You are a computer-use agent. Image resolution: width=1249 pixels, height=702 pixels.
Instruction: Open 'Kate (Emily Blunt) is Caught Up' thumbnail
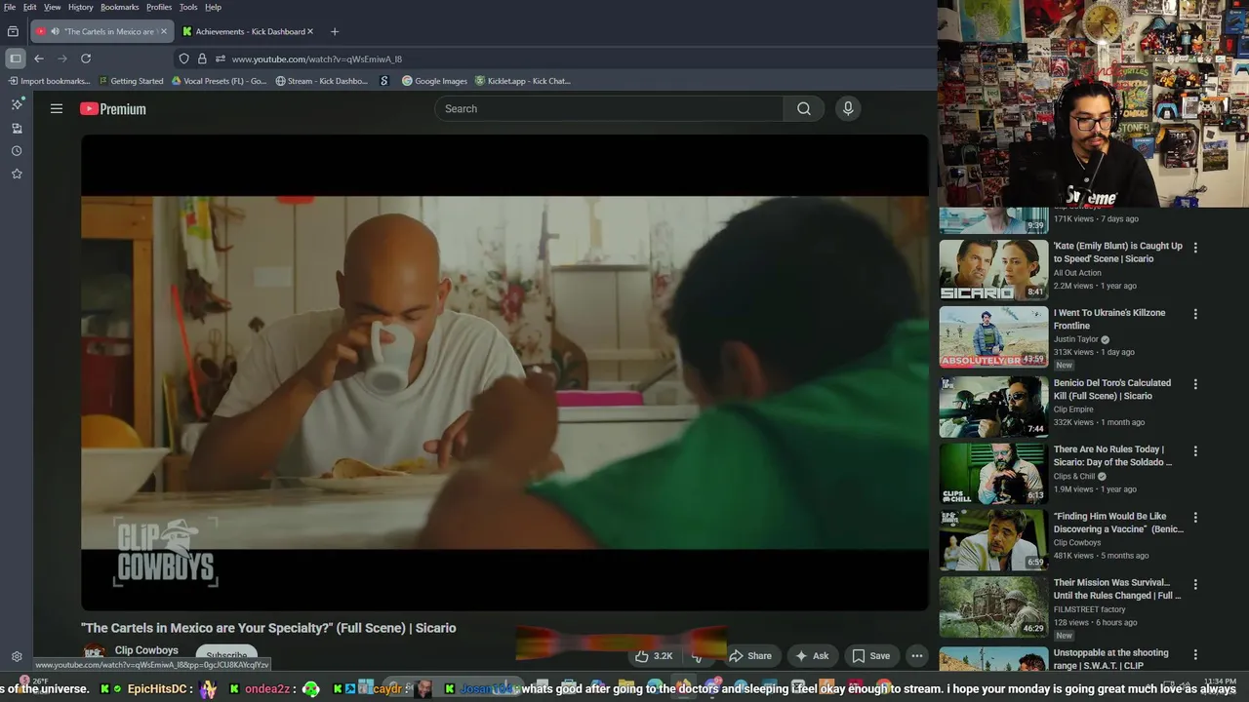pyautogui.click(x=993, y=270)
